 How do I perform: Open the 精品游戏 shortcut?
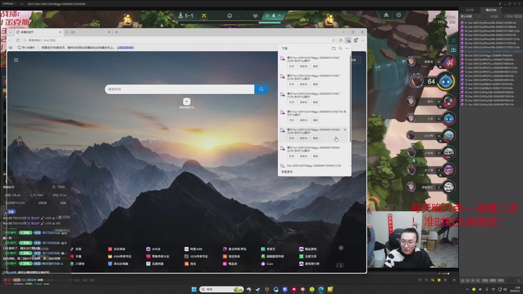point(308,249)
